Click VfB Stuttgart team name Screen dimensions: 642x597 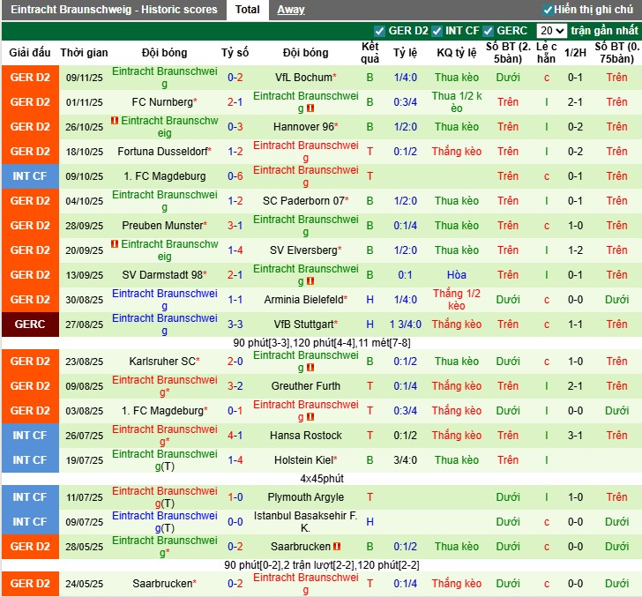[x=305, y=325]
